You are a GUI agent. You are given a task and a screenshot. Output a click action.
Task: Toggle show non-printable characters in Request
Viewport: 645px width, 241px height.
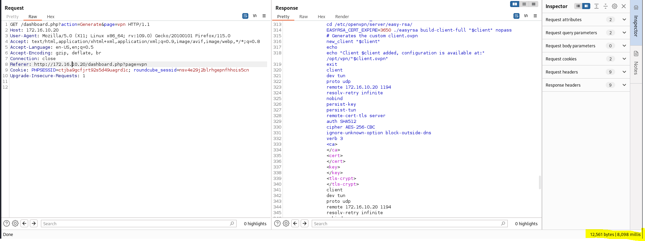255,16
